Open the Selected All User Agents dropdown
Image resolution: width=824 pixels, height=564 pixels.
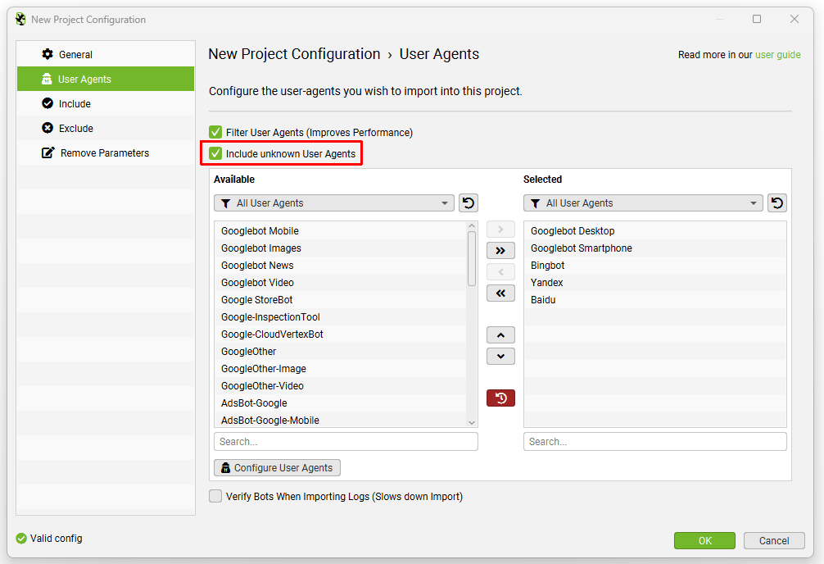(643, 203)
